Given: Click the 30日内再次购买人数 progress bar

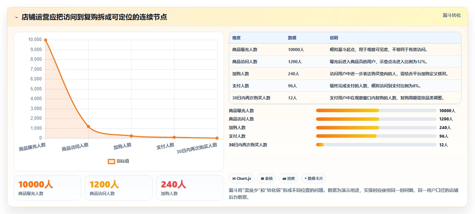Looking at the screenshot, I should 376,145.
